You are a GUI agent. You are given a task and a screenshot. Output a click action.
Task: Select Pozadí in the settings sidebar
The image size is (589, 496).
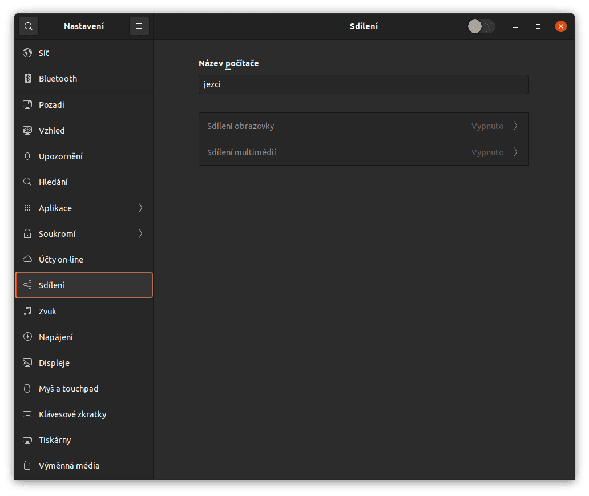(51, 105)
